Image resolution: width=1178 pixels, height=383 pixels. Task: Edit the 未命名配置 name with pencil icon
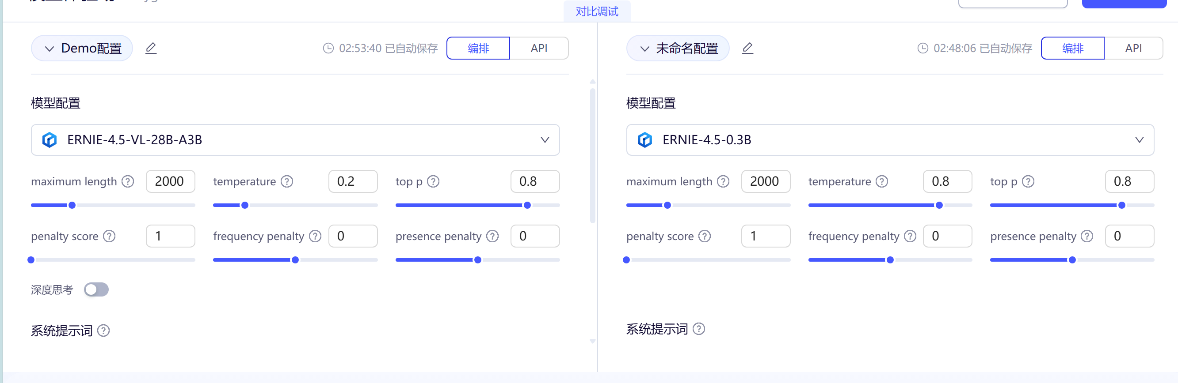click(747, 48)
